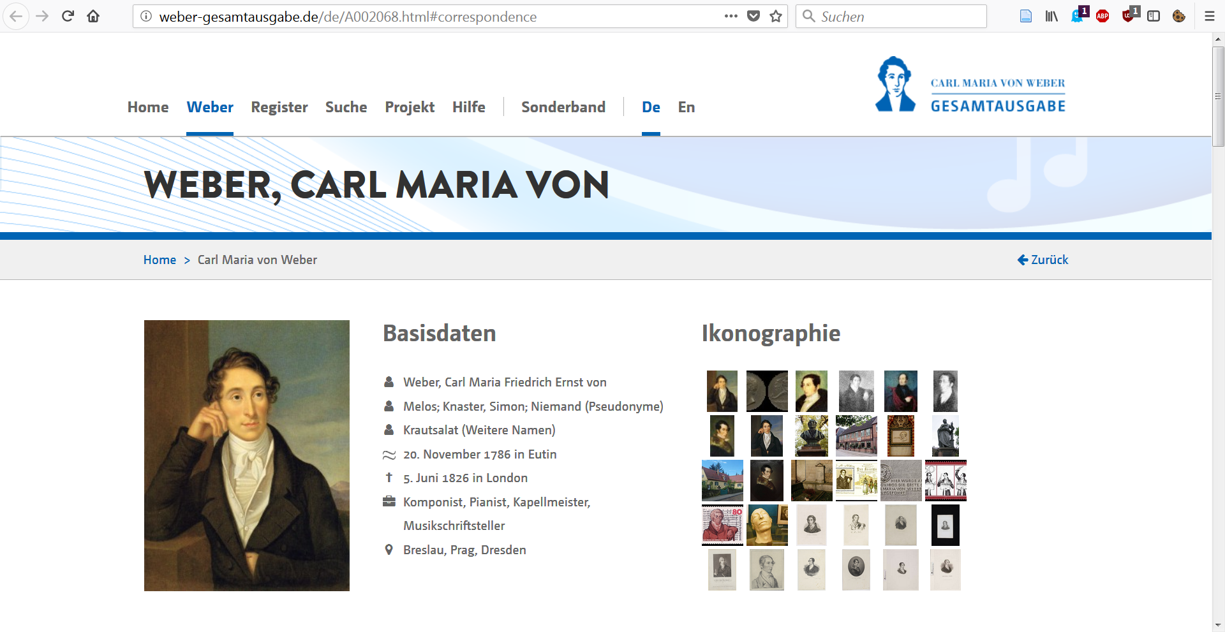Image resolution: width=1225 pixels, height=632 pixels.
Task: Select the Weber navigation item
Action: [210, 107]
